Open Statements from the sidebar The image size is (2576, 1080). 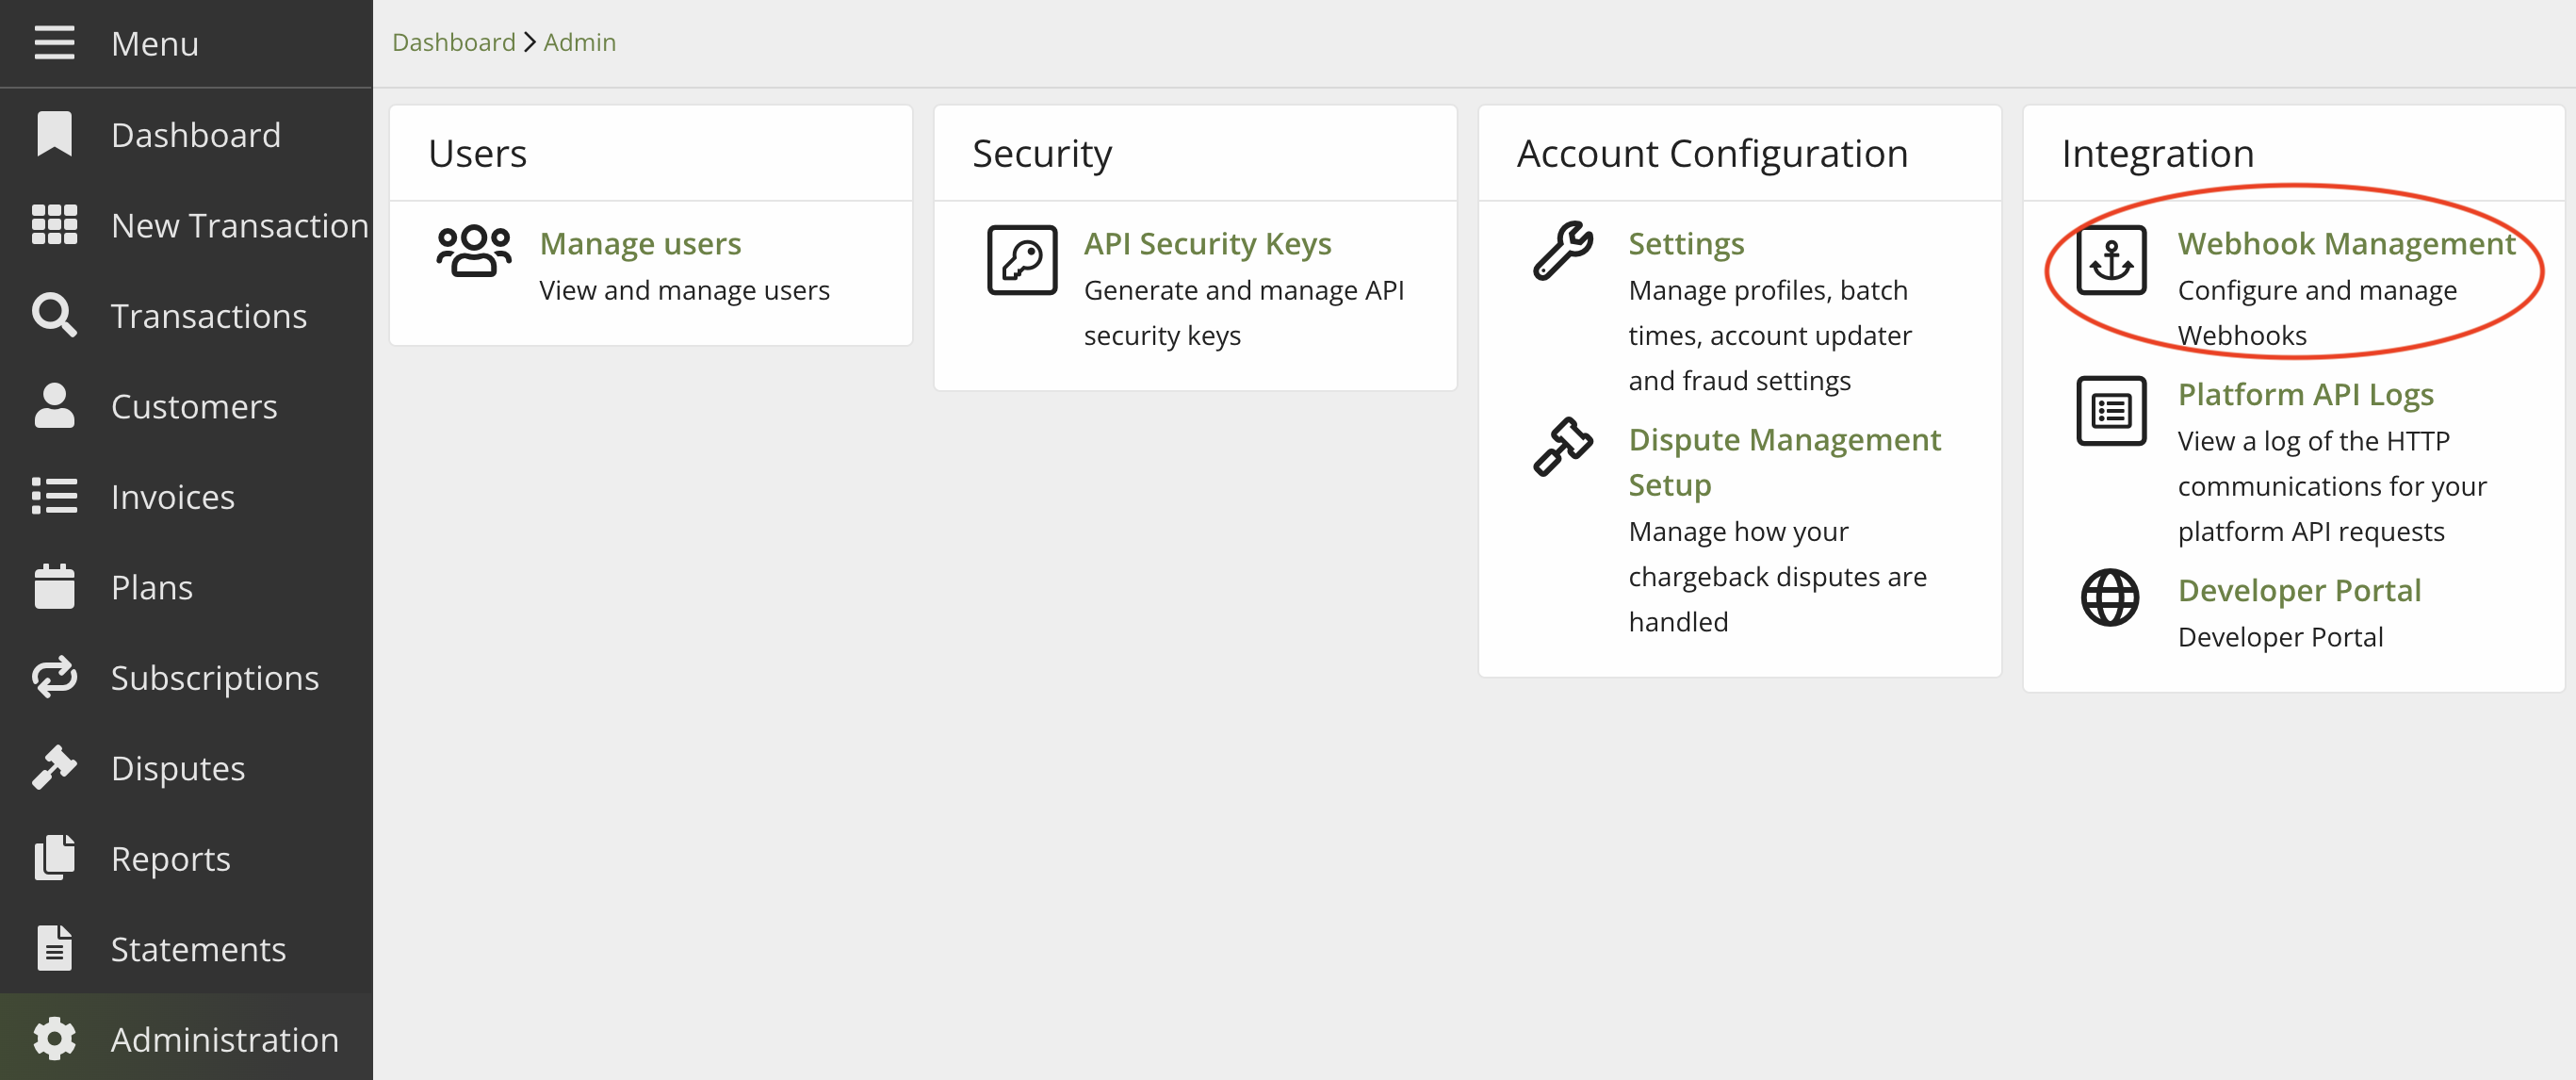tap(198, 949)
